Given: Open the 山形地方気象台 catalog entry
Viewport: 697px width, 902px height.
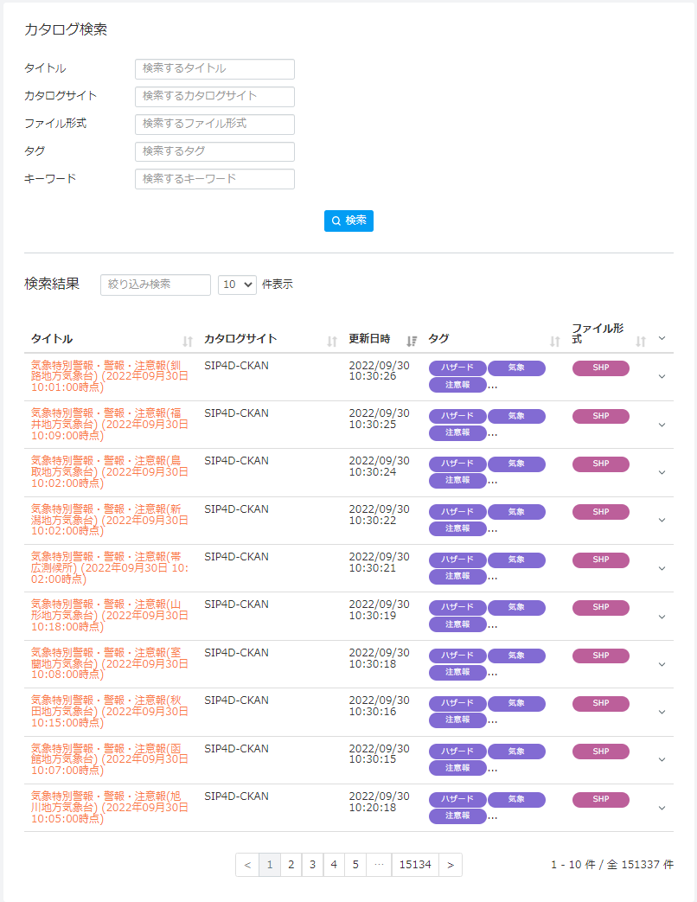Looking at the screenshot, I should [x=109, y=616].
